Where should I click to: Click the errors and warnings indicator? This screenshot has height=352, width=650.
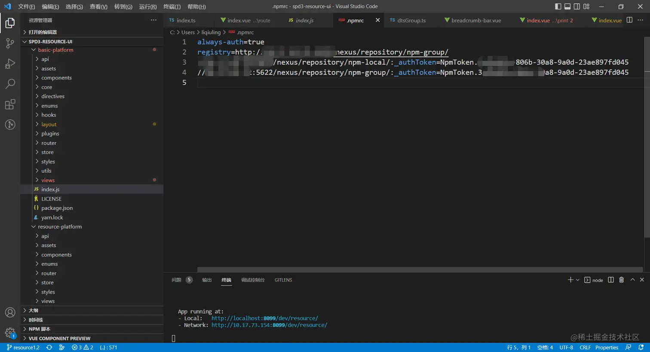(83, 347)
